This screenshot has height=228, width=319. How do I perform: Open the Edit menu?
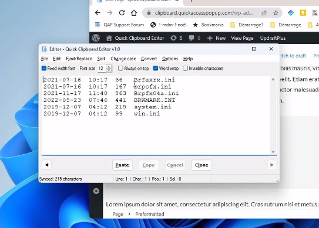(x=57, y=59)
